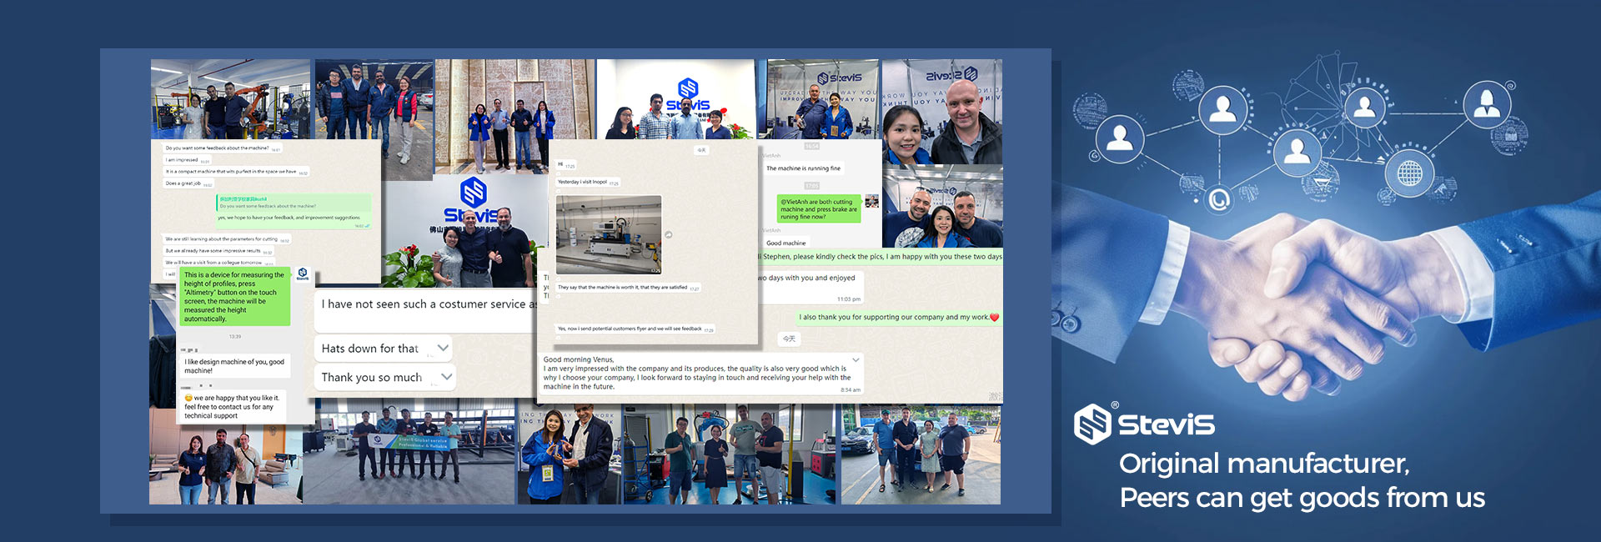The height and width of the screenshot is (542, 1601).
Task: Click the female user profile icon
Action: click(x=1487, y=104)
